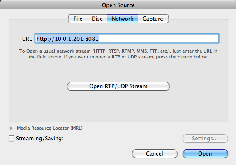Viewport: 236px width, 165px height.
Task: Click the Streaming/Saving label text
Action: pyautogui.click(x=39, y=139)
